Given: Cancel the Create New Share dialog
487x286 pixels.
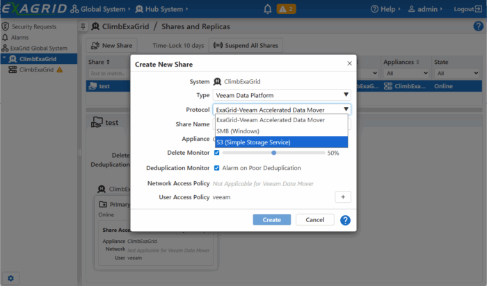Looking at the screenshot, I should (315, 220).
